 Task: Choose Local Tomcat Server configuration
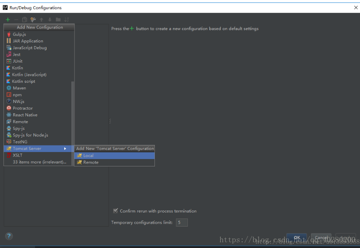115,155
